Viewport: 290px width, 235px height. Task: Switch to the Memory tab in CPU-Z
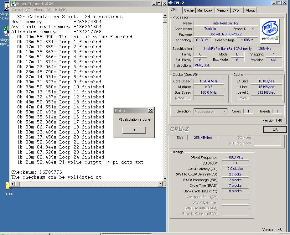(x=222, y=10)
